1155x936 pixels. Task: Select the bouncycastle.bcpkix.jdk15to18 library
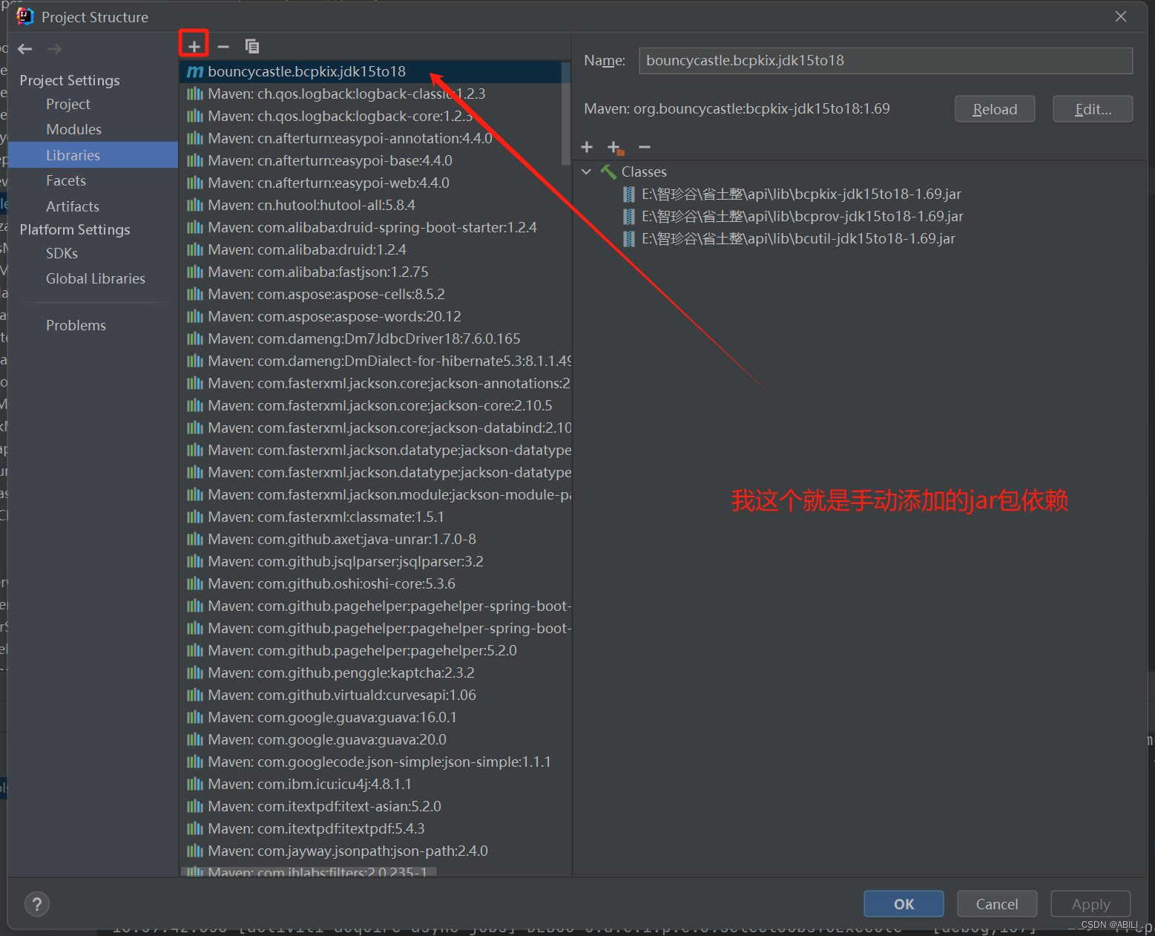[x=306, y=71]
